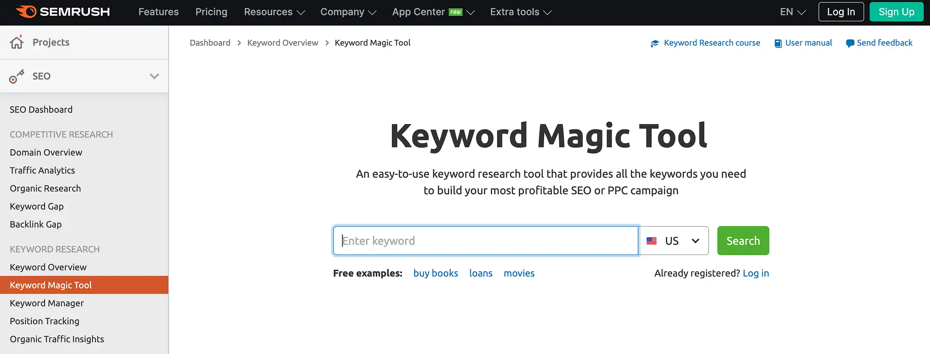Click the green 'new' badge on App Center
Image resolution: width=930 pixels, height=354 pixels.
pyautogui.click(x=455, y=12)
